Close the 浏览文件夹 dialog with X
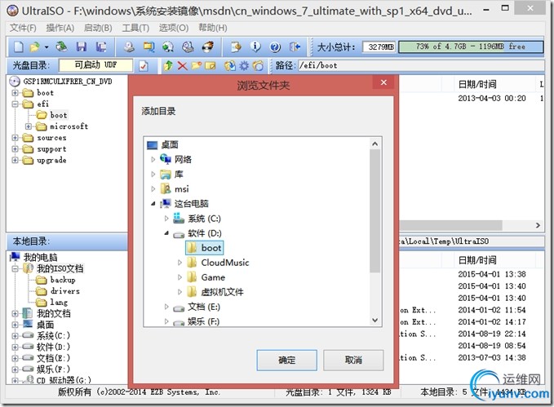This screenshot has height=407, width=554. [383, 82]
